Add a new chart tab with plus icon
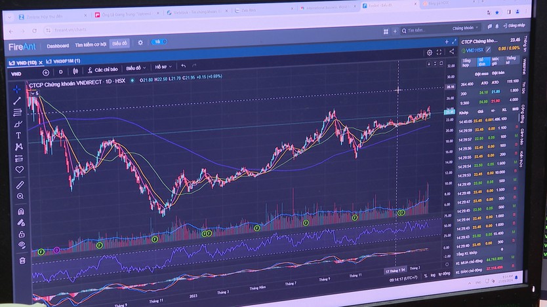This screenshot has width=547, height=307. (x=447, y=42)
